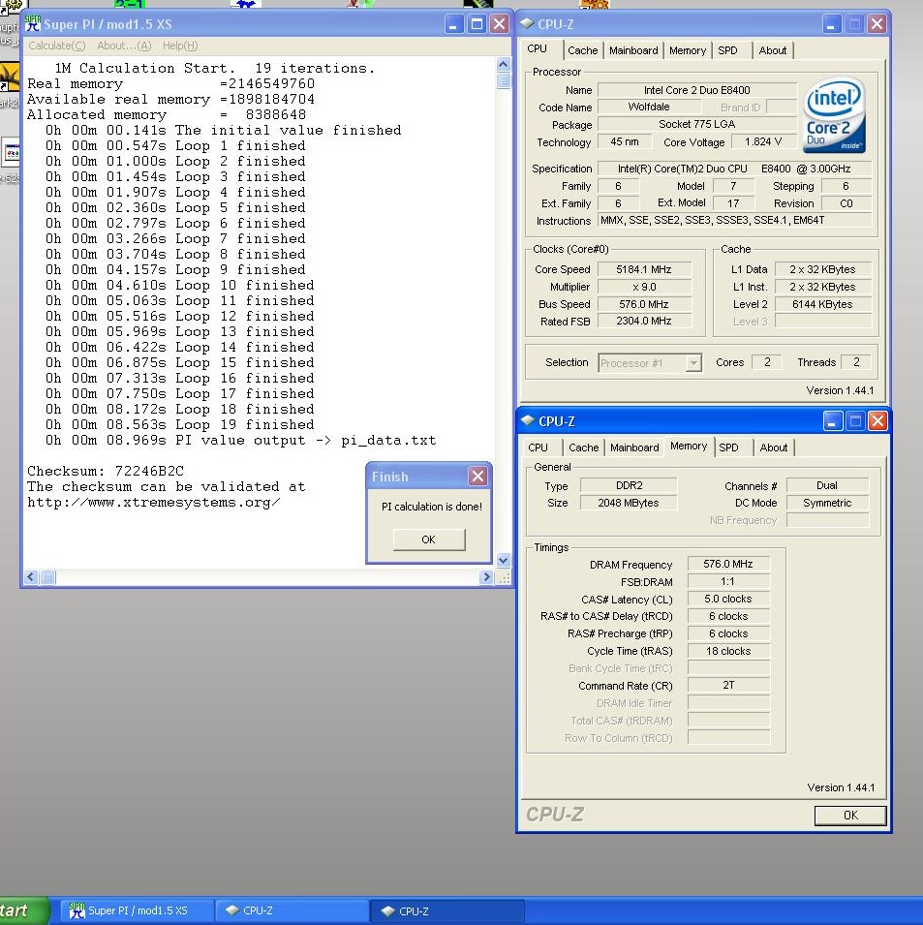
Task: Click Super PI scroll left arrow
Action: (x=31, y=577)
